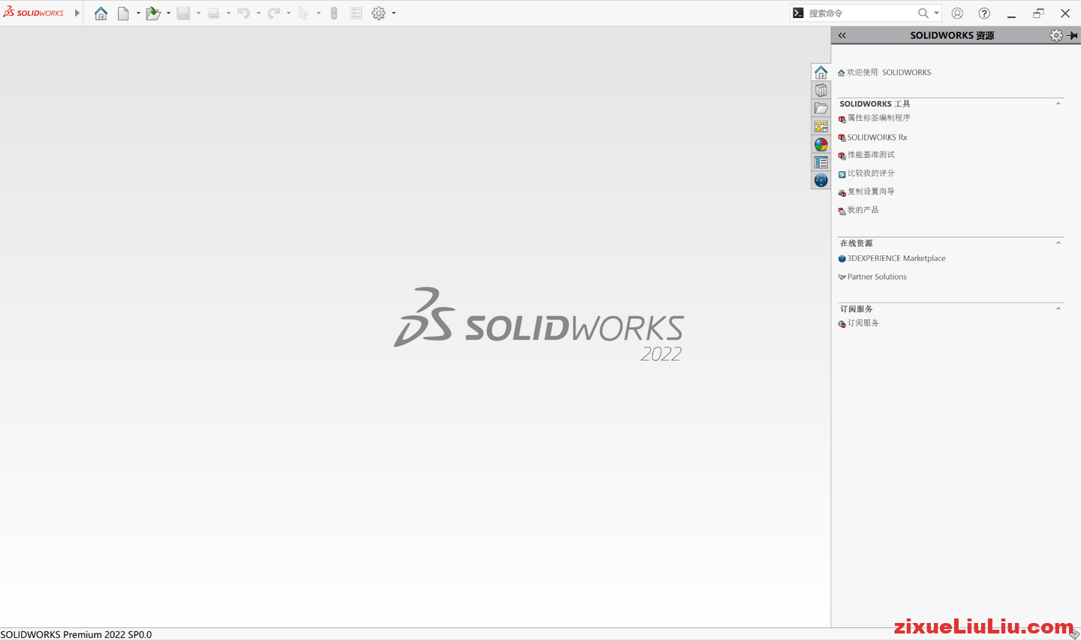Open the SOLIDWORKS Forum task pane
The height and width of the screenshot is (641, 1081).
(x=821, y=180)
